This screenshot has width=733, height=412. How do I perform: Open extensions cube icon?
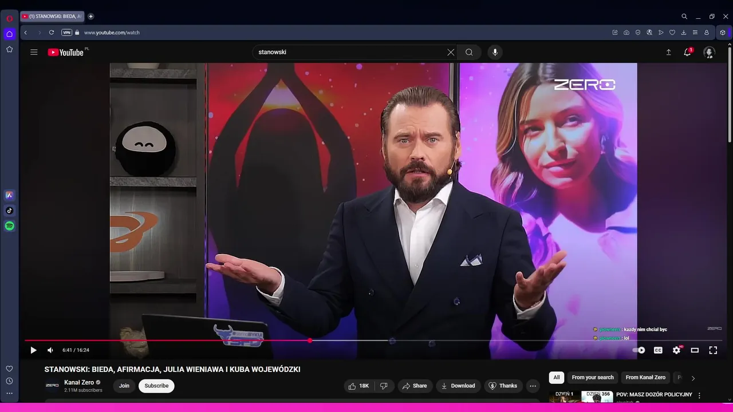[723, 33]
